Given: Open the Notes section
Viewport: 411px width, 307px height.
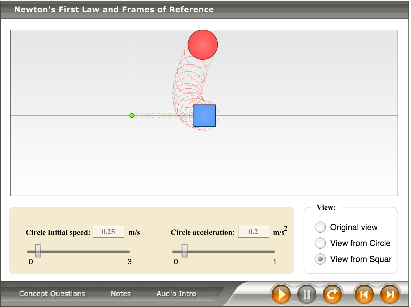Looking at the screenshot, I should pos(121,294).
